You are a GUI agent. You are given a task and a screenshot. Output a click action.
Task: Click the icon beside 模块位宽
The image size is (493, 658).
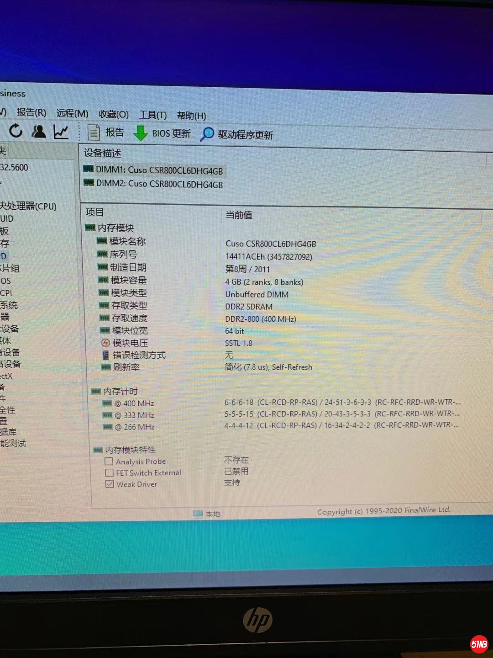pos(105,330)
